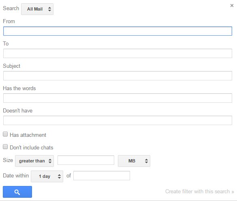Focus the Doesn't have text field

[117, 121]
